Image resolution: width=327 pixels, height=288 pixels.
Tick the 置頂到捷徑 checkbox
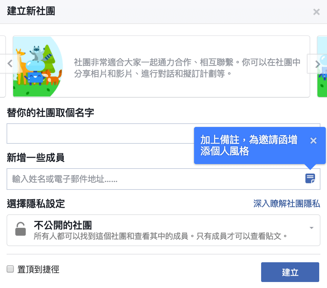(x=10, y=269)
